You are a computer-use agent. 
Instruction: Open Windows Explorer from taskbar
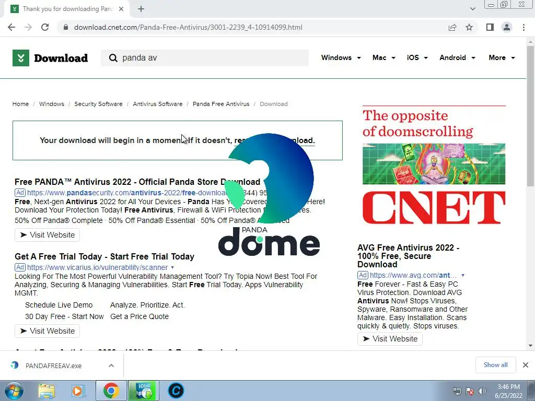[46, 391]
